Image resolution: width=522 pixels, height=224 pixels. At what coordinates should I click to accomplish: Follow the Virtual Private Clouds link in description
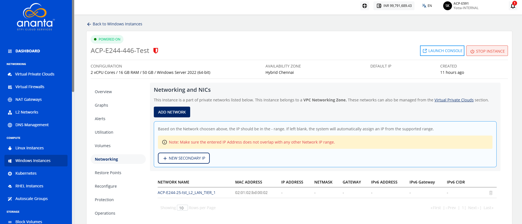coord(454,100)
